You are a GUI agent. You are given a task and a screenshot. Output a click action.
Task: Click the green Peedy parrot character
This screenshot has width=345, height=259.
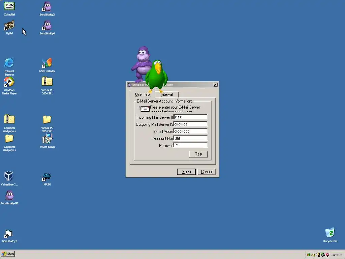click(157, 76)
